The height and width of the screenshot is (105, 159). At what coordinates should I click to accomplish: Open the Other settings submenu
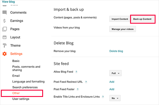(x=16, y=93)
